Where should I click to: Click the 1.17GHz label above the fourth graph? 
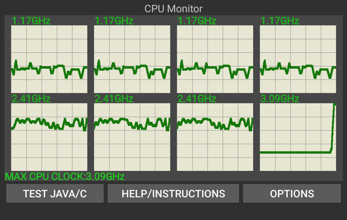coord(280,21)
